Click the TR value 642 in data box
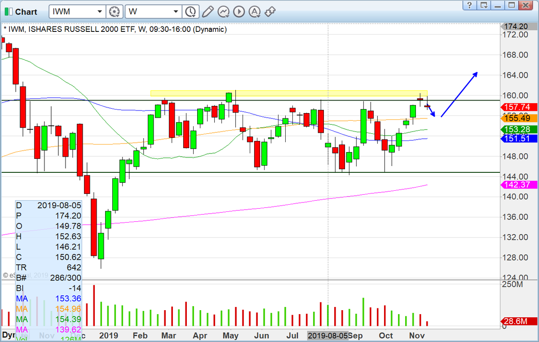539x342 pixels. [74, 267]
